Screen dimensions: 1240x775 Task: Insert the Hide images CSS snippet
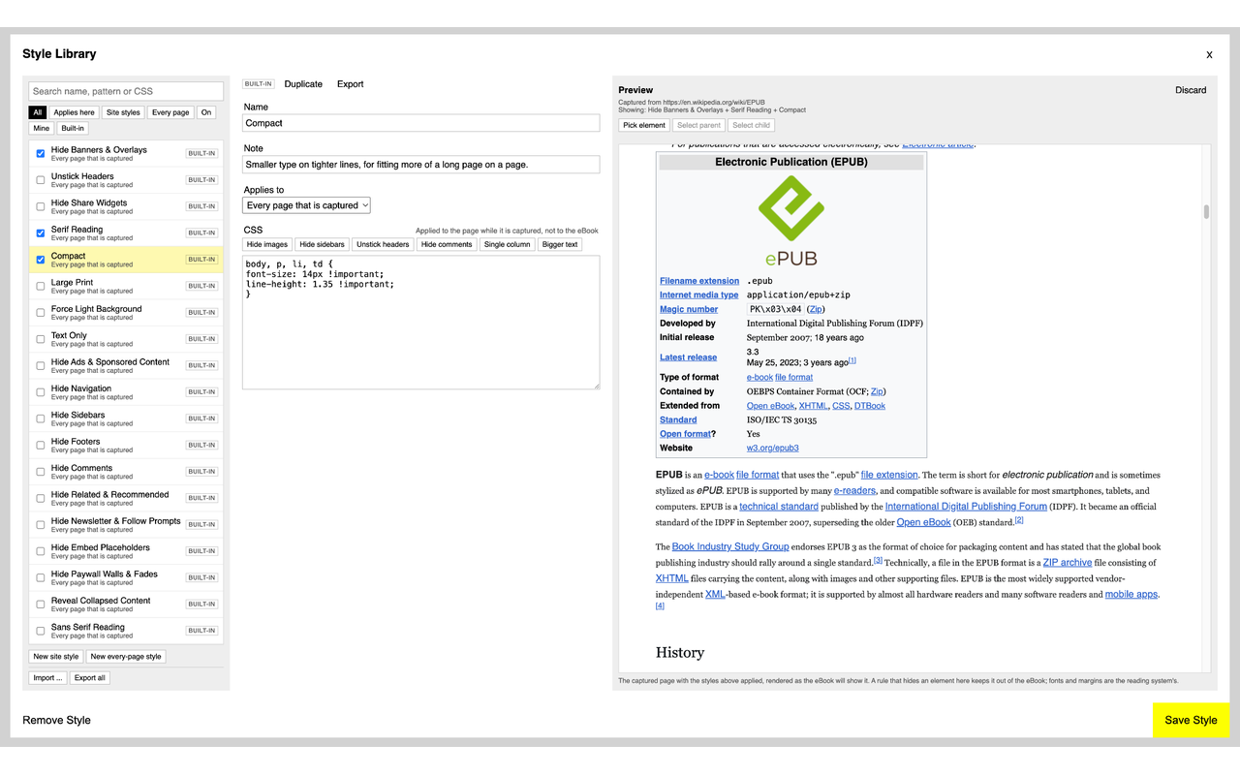(x=267, y=244)
